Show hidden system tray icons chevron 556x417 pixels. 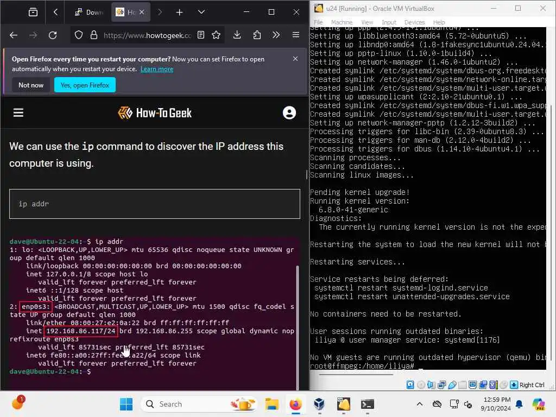pos(420,404)
